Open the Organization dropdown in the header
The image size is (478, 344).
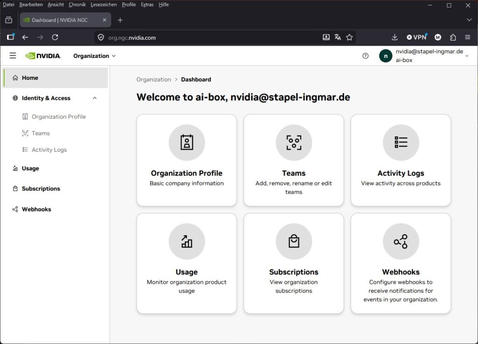click(x=94, y=56)
